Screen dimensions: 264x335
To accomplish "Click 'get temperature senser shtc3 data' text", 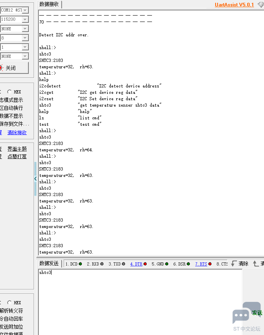I will tap(120, 105).
